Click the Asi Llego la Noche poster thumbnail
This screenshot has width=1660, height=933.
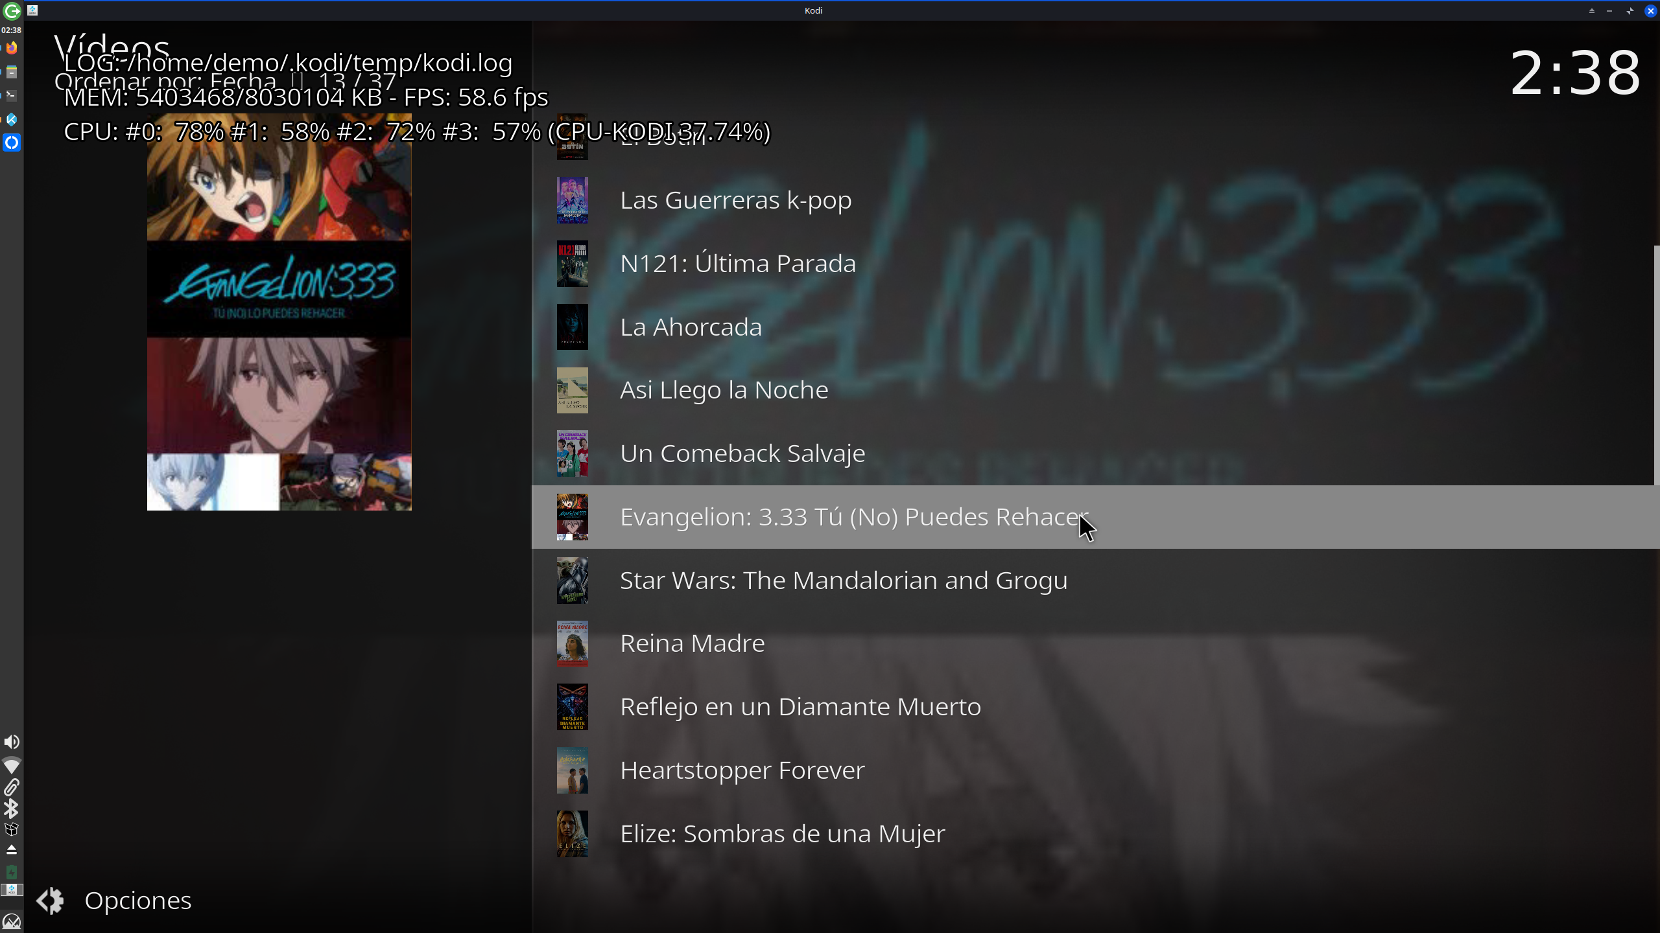pos(573,391)
